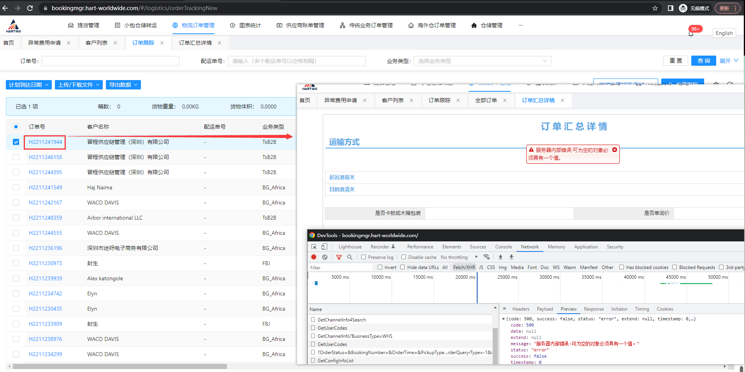
Task: Click the horizontal scrollbar under the order table
Action: pos(119,366)
